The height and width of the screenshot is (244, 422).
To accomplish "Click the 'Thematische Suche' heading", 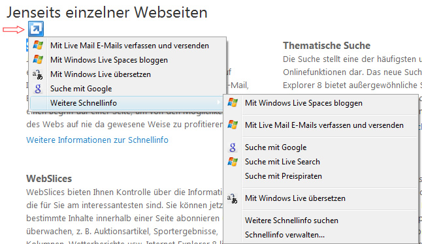I will [x=327, y=46].
